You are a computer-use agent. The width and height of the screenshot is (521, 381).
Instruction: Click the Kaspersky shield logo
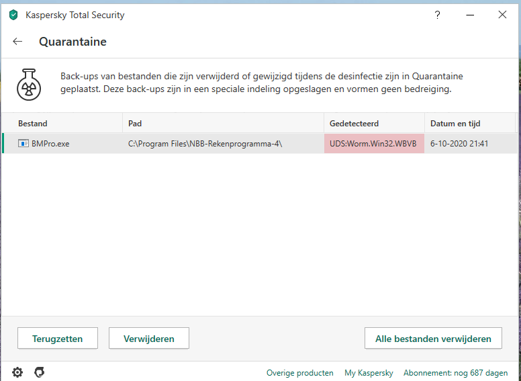tap(13, 15)
